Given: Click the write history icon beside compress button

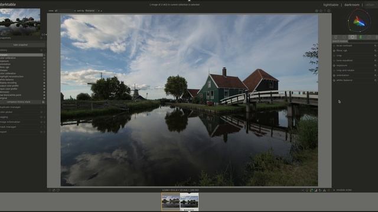Looking at the screenshot, I should 43,102.
